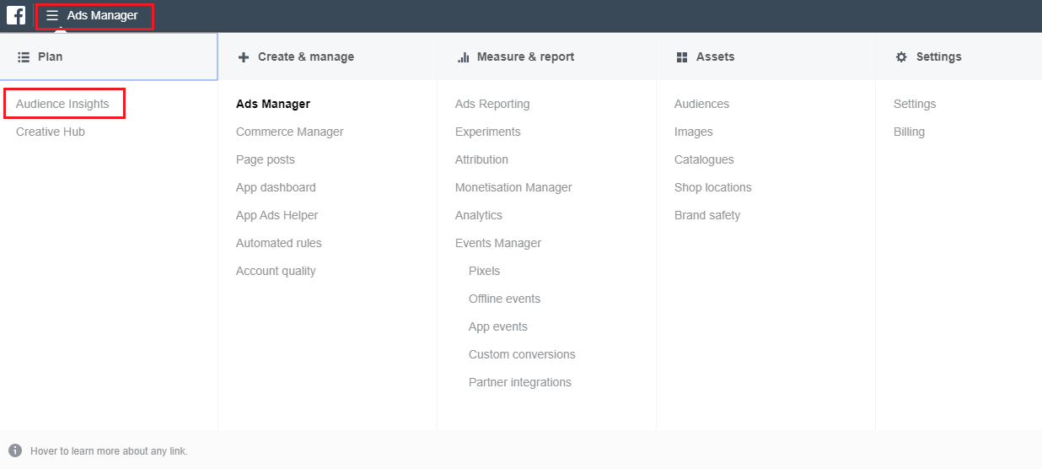Click the Facebook logo icon
The width and height of the screenshot is (1042, 469).
pos(16,15)
